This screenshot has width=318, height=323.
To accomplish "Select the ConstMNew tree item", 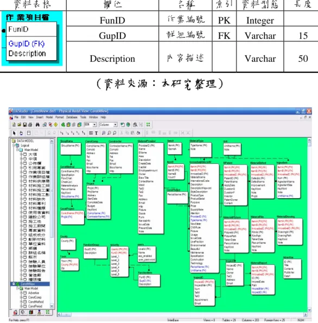I will (28, 284).
